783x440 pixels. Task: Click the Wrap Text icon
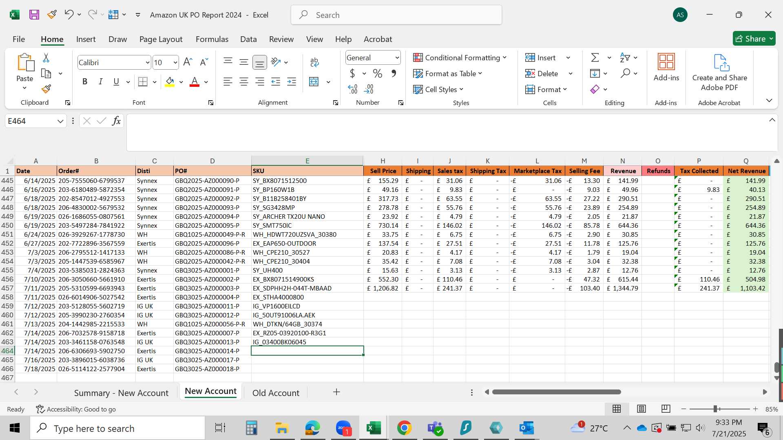(x=314, y=62)
